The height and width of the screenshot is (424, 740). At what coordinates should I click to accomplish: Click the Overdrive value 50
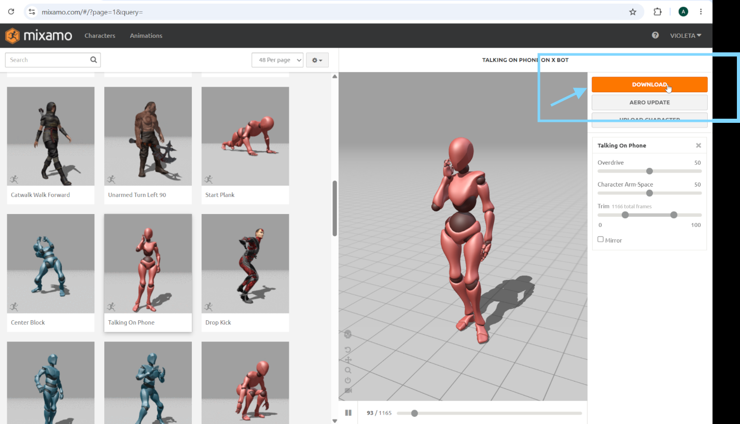point(697,163)
